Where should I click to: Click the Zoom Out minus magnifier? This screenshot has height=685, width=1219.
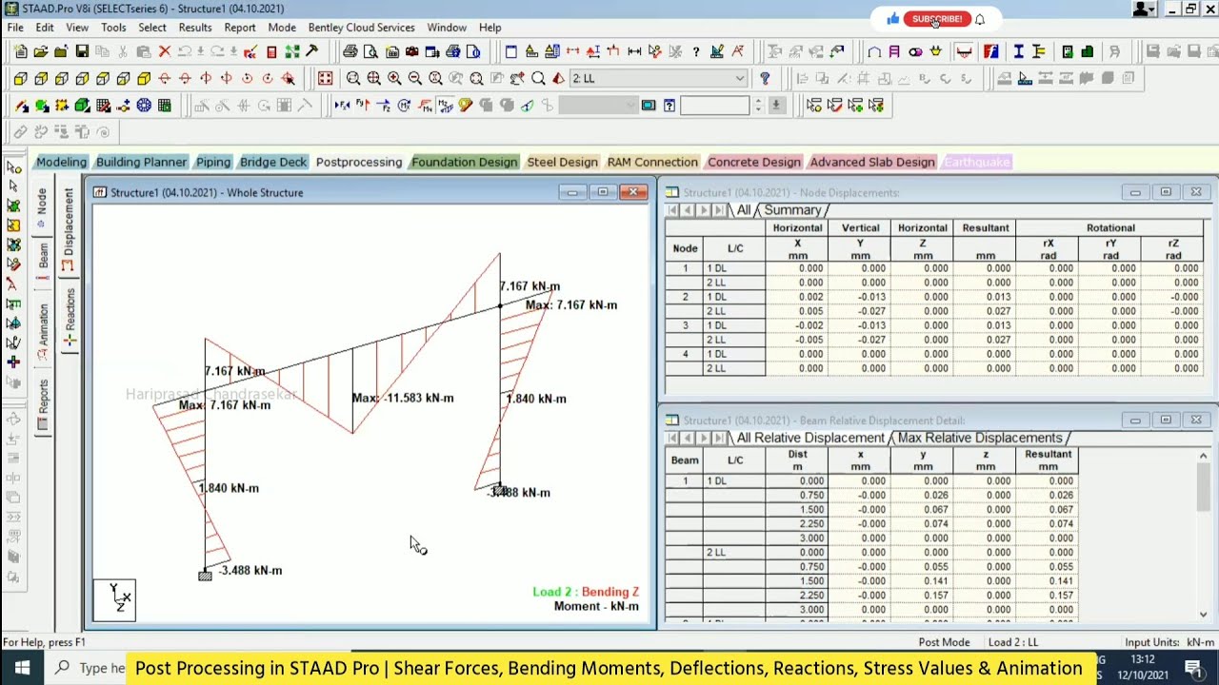(414, 78)
